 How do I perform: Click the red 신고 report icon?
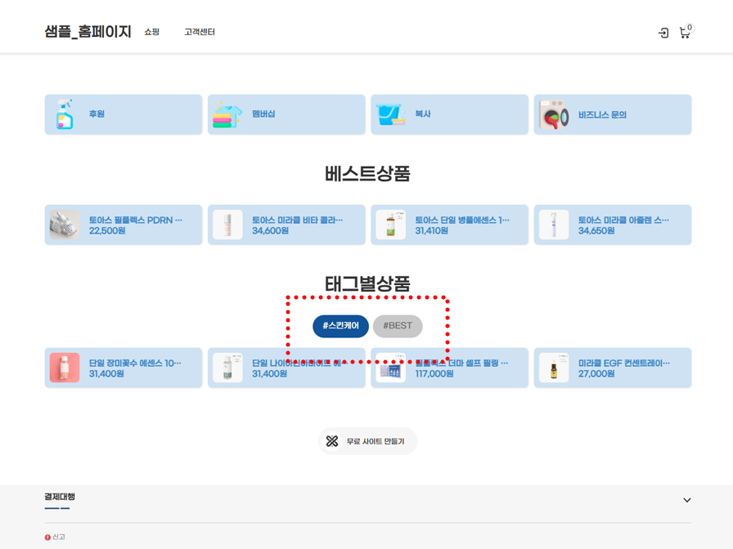tap(47, 538)
